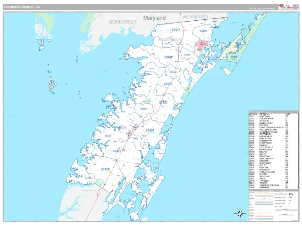This screenshot has width=302, height=226.
Task: Click ZIP code 23395 on the map
Action: point(203,31)
